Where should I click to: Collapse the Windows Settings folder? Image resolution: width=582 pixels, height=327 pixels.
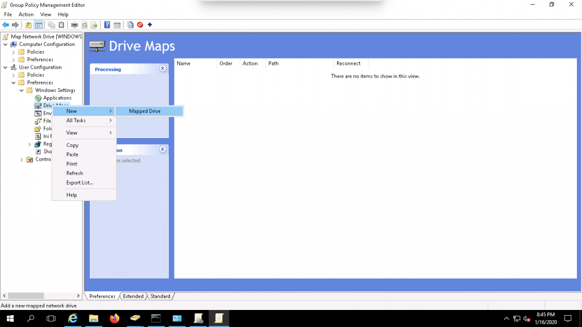coord(22,90)
